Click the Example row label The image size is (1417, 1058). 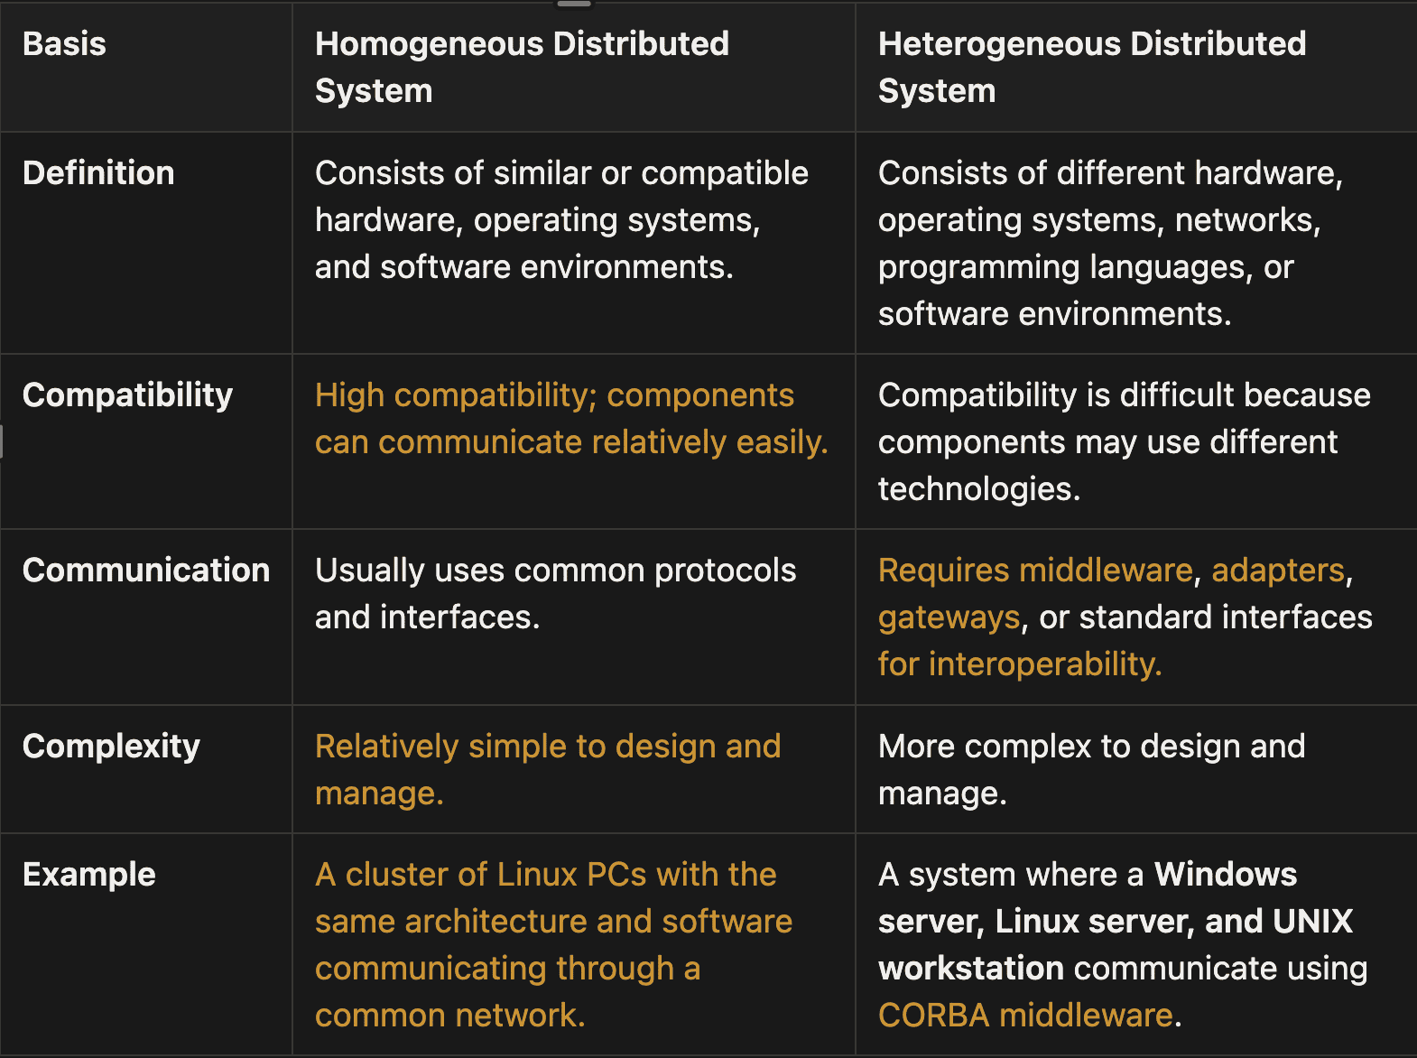pos(89,875)
